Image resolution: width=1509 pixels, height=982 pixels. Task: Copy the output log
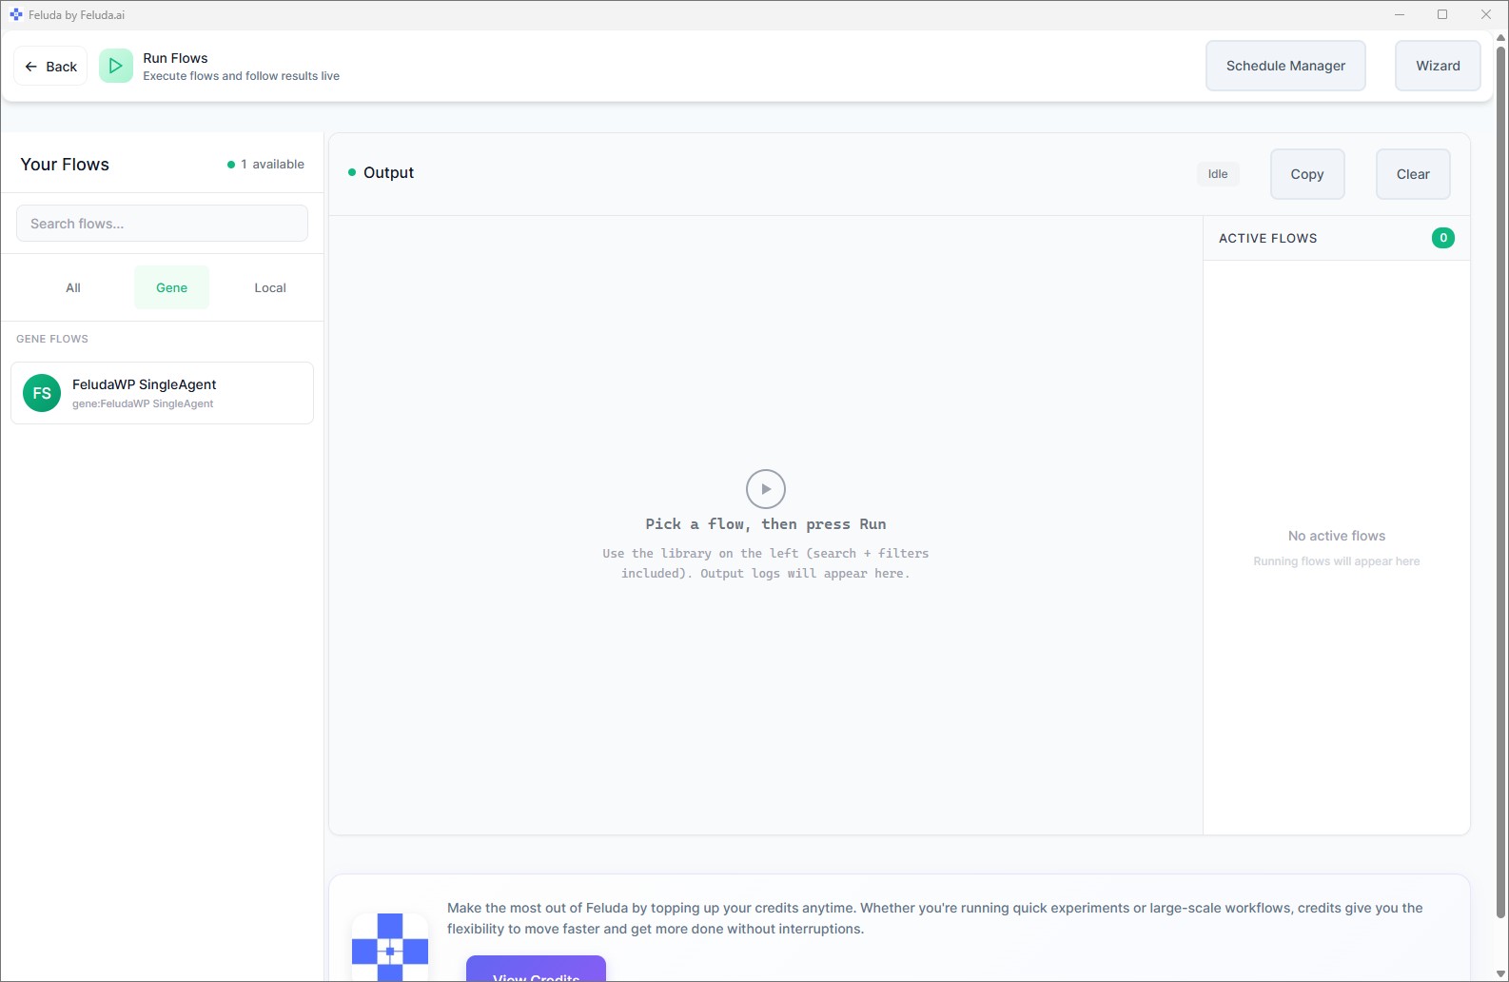[x=1306, y=174]
